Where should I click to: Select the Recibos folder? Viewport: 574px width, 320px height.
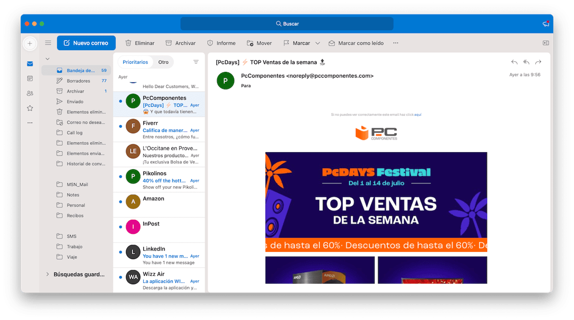76,216
